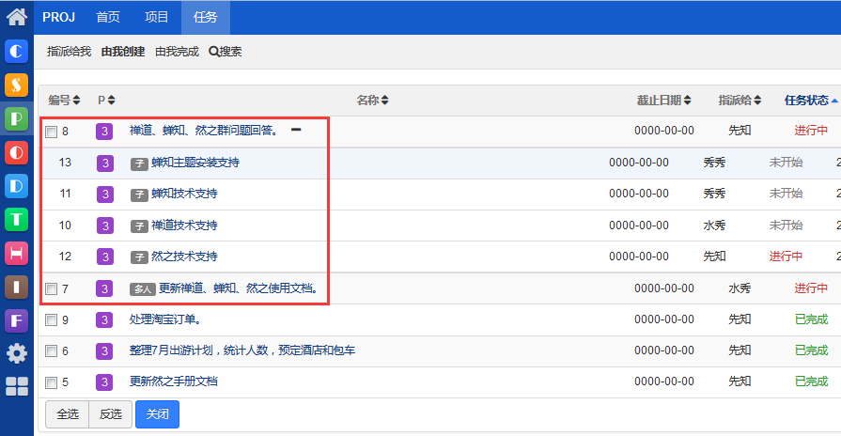The height and width of the screenshot is (436, 841).
Task: Open task 禅道、蝉知、然之群问题回答。
Action: (205, 131)
